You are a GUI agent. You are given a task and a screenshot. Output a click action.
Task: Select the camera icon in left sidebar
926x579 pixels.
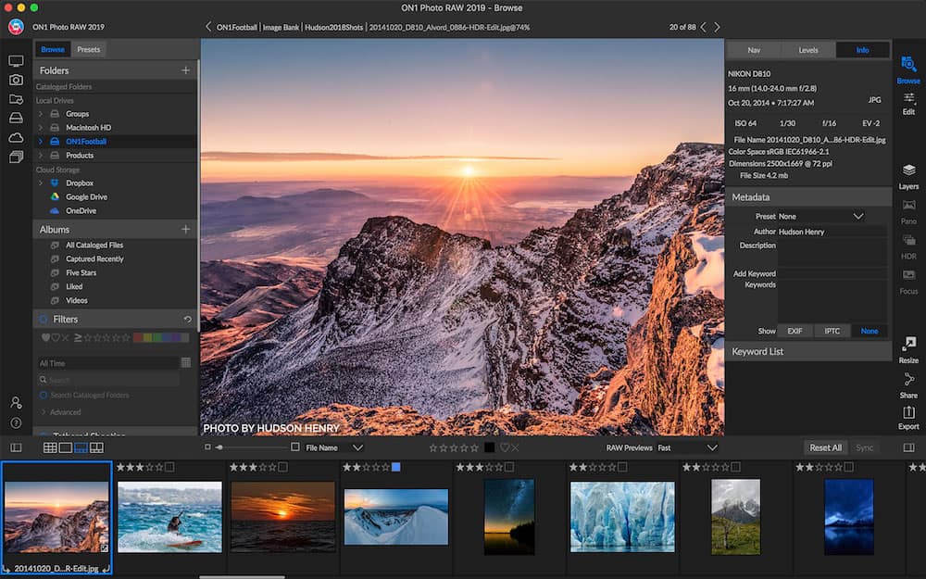pyautogui.click(x=16, y=80)
